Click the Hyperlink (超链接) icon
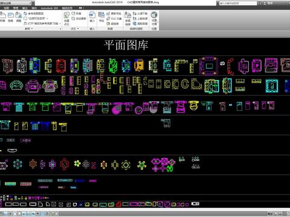The image size is (290, 217). pos(112,24)
